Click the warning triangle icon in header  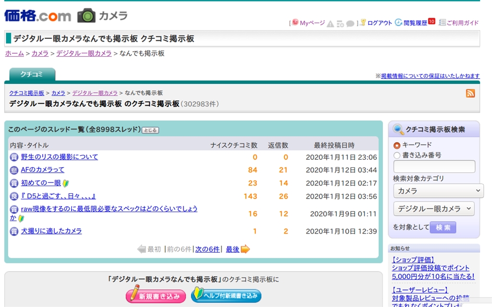pyautogui.click(x=330, y=24)
